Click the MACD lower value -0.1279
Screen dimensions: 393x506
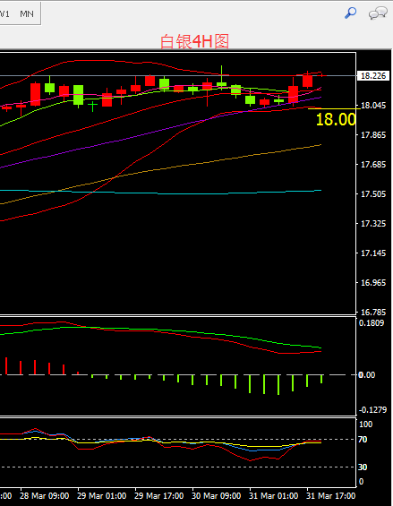[372, 410]
